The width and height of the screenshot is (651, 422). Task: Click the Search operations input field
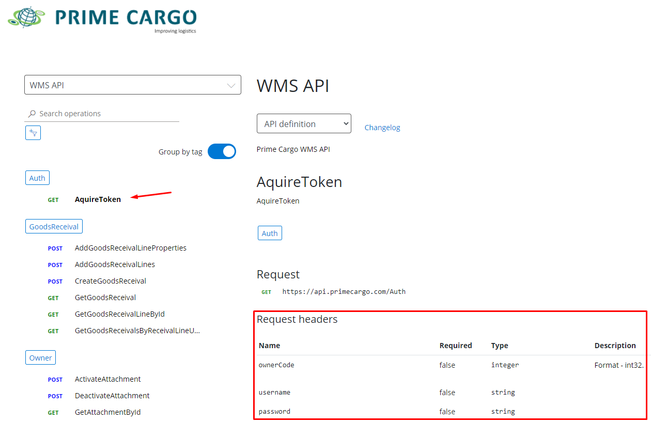click(106, 114)
